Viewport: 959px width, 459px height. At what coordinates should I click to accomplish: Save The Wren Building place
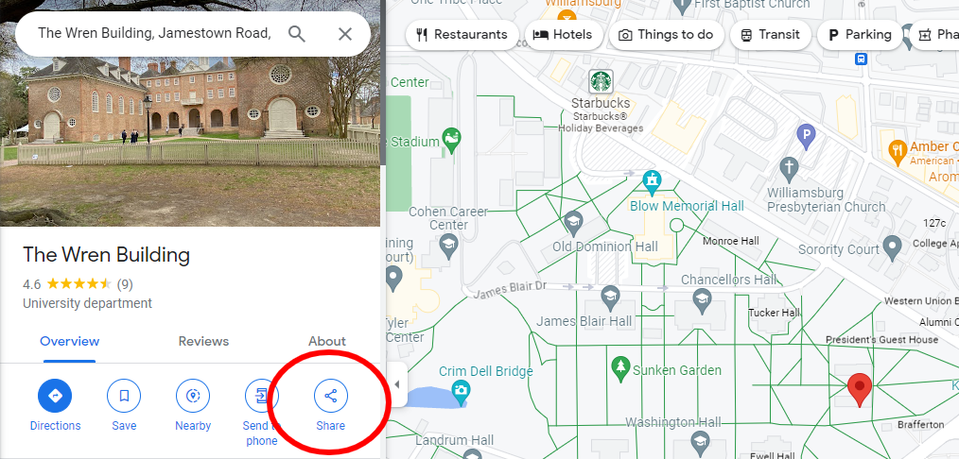pyautogui.click(x=124, y=396)
